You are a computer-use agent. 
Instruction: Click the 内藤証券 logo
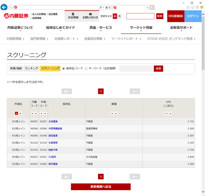point(16,16)
